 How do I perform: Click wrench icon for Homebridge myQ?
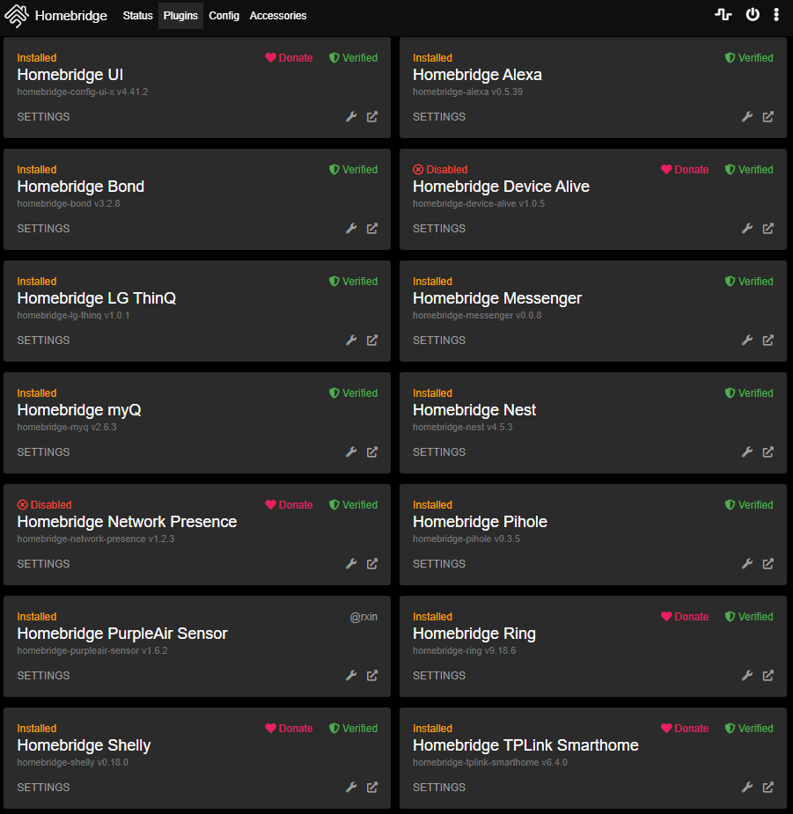pyautogui.click(x=351, y=452)
